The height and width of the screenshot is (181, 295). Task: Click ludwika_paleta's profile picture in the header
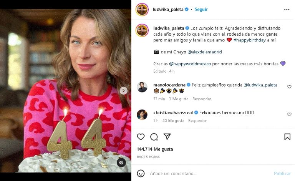click(142, 9)
